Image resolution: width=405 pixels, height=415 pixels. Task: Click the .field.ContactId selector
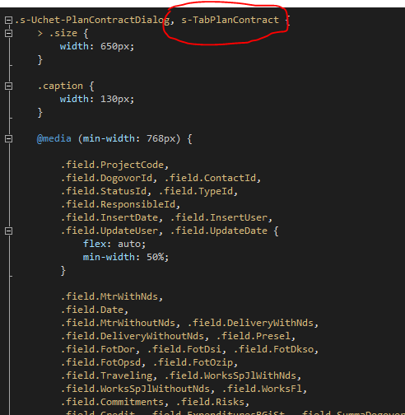coord(210,178)
